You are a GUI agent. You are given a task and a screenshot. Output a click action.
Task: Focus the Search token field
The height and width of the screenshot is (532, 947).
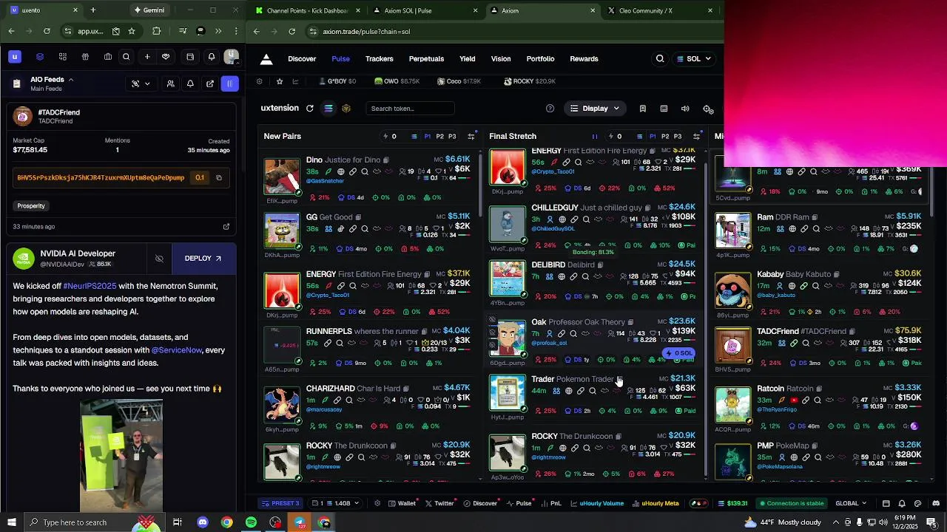click(x=410, y=109)
